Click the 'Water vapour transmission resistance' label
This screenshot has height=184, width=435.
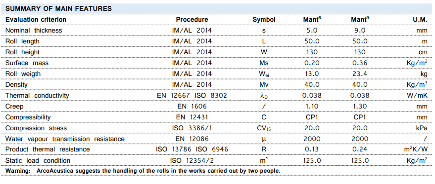click(65, 139)
